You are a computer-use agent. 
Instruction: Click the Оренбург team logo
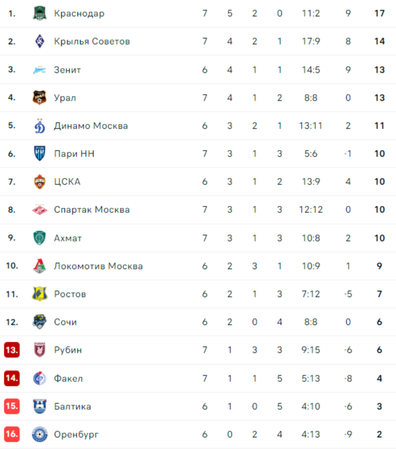pyautogui.click(x=40, y=434)
